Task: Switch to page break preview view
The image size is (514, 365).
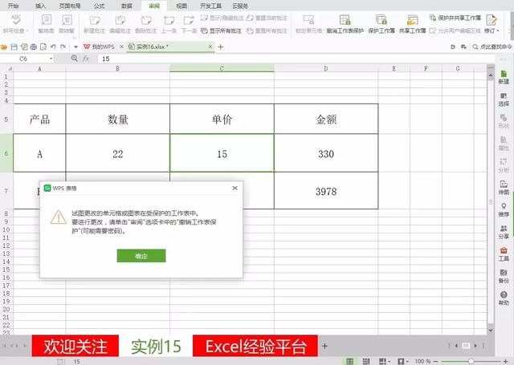Action: (x=366, y=361)
